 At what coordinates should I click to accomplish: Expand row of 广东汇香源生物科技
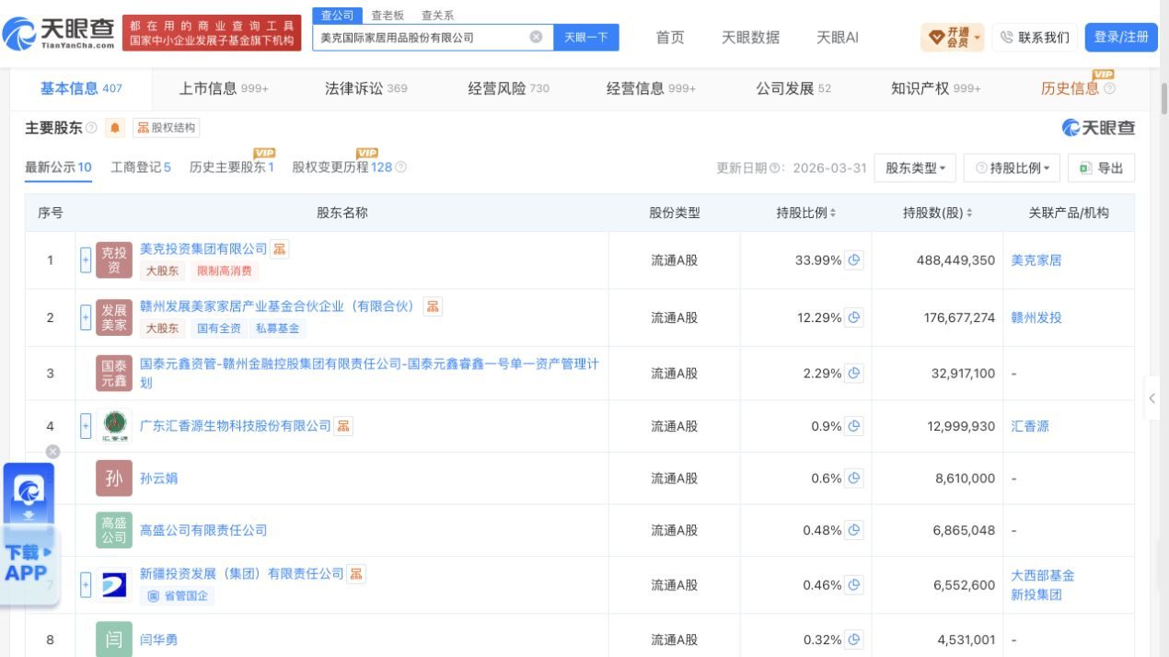[x=86, y=426]
